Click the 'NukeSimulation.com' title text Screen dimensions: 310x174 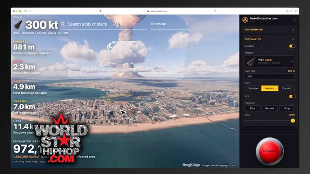coord(263,18)
